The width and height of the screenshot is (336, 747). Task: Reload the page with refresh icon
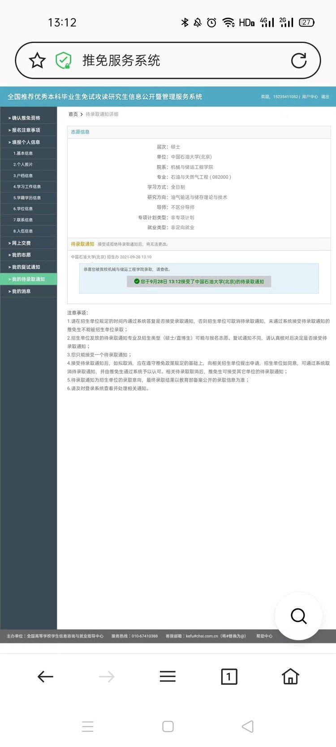click(x=299, y=60)
